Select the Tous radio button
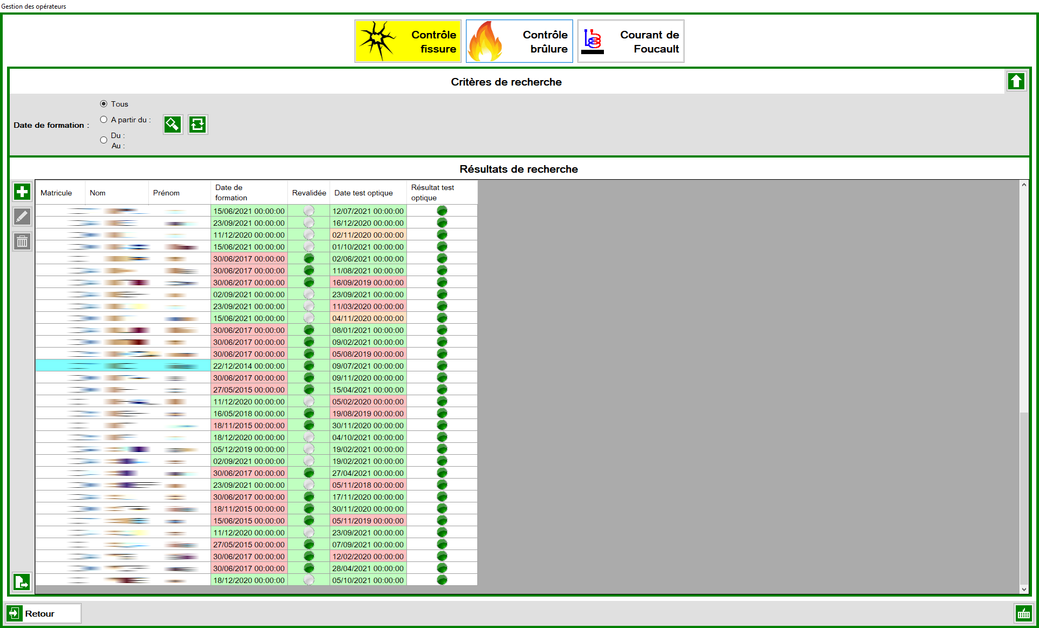The height and width of the screenshot is (628, 1039). [x=103, y=104]
